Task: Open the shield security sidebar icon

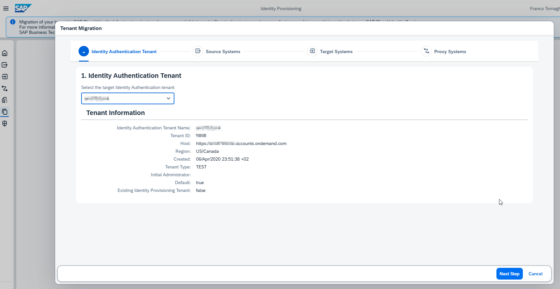Action: pyautogui.click(x=5, y=123)
